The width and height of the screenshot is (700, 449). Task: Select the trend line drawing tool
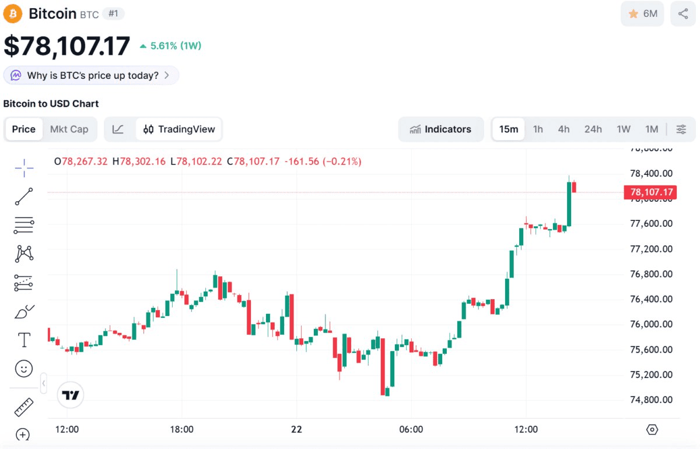24,197
